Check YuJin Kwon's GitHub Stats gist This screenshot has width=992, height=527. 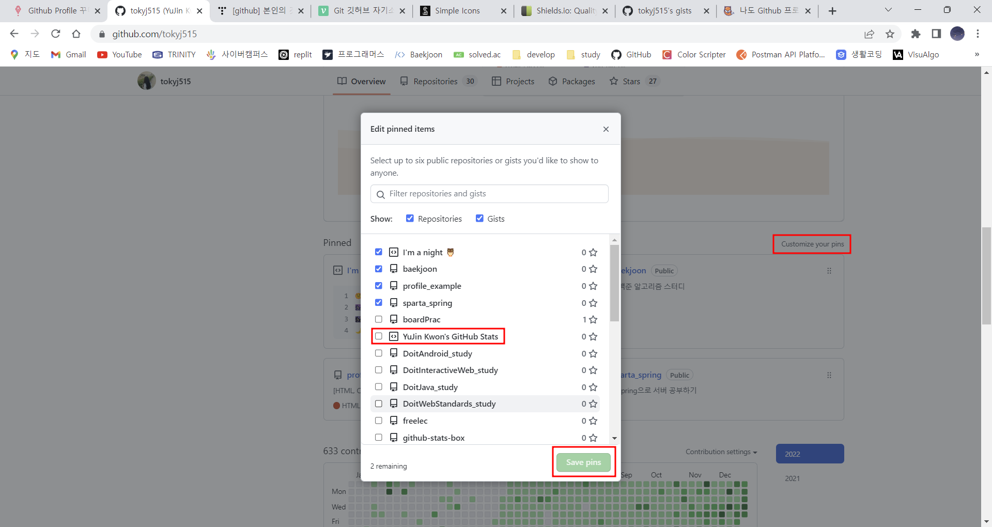coord(379,336)
